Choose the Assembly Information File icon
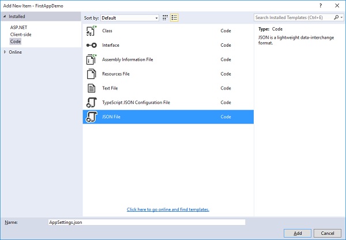 [x=91, y=59]
